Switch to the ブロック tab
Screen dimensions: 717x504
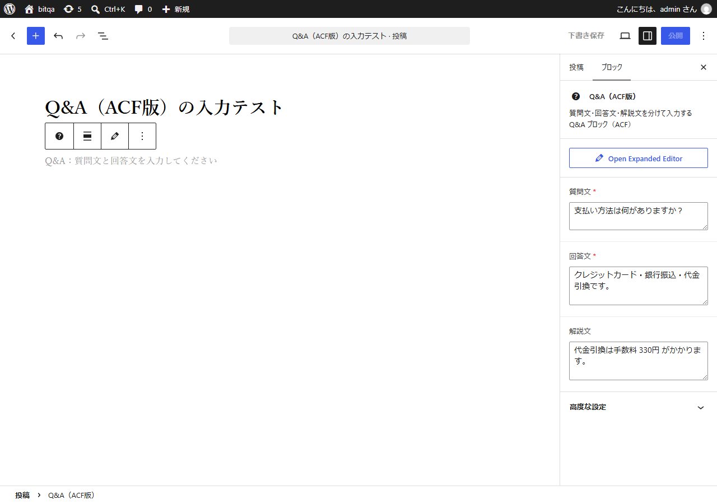(x=612, y=67)
